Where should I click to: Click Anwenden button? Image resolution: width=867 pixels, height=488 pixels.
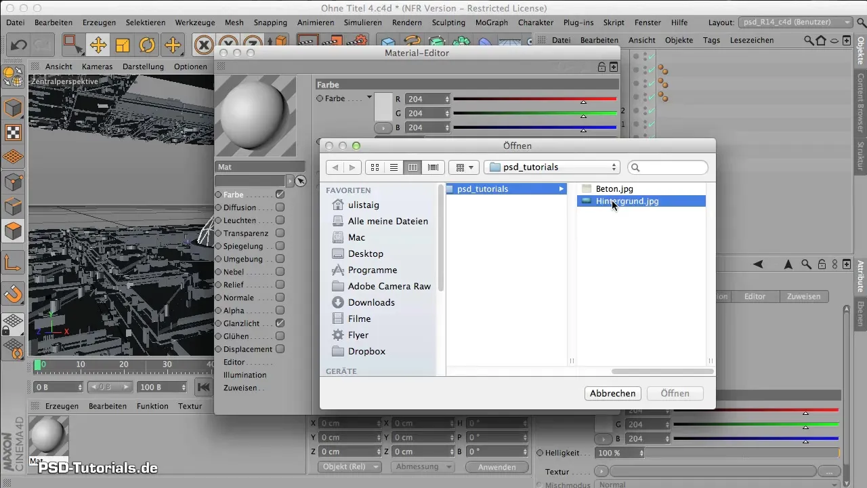pyautogui.click(x=497, y=467)
